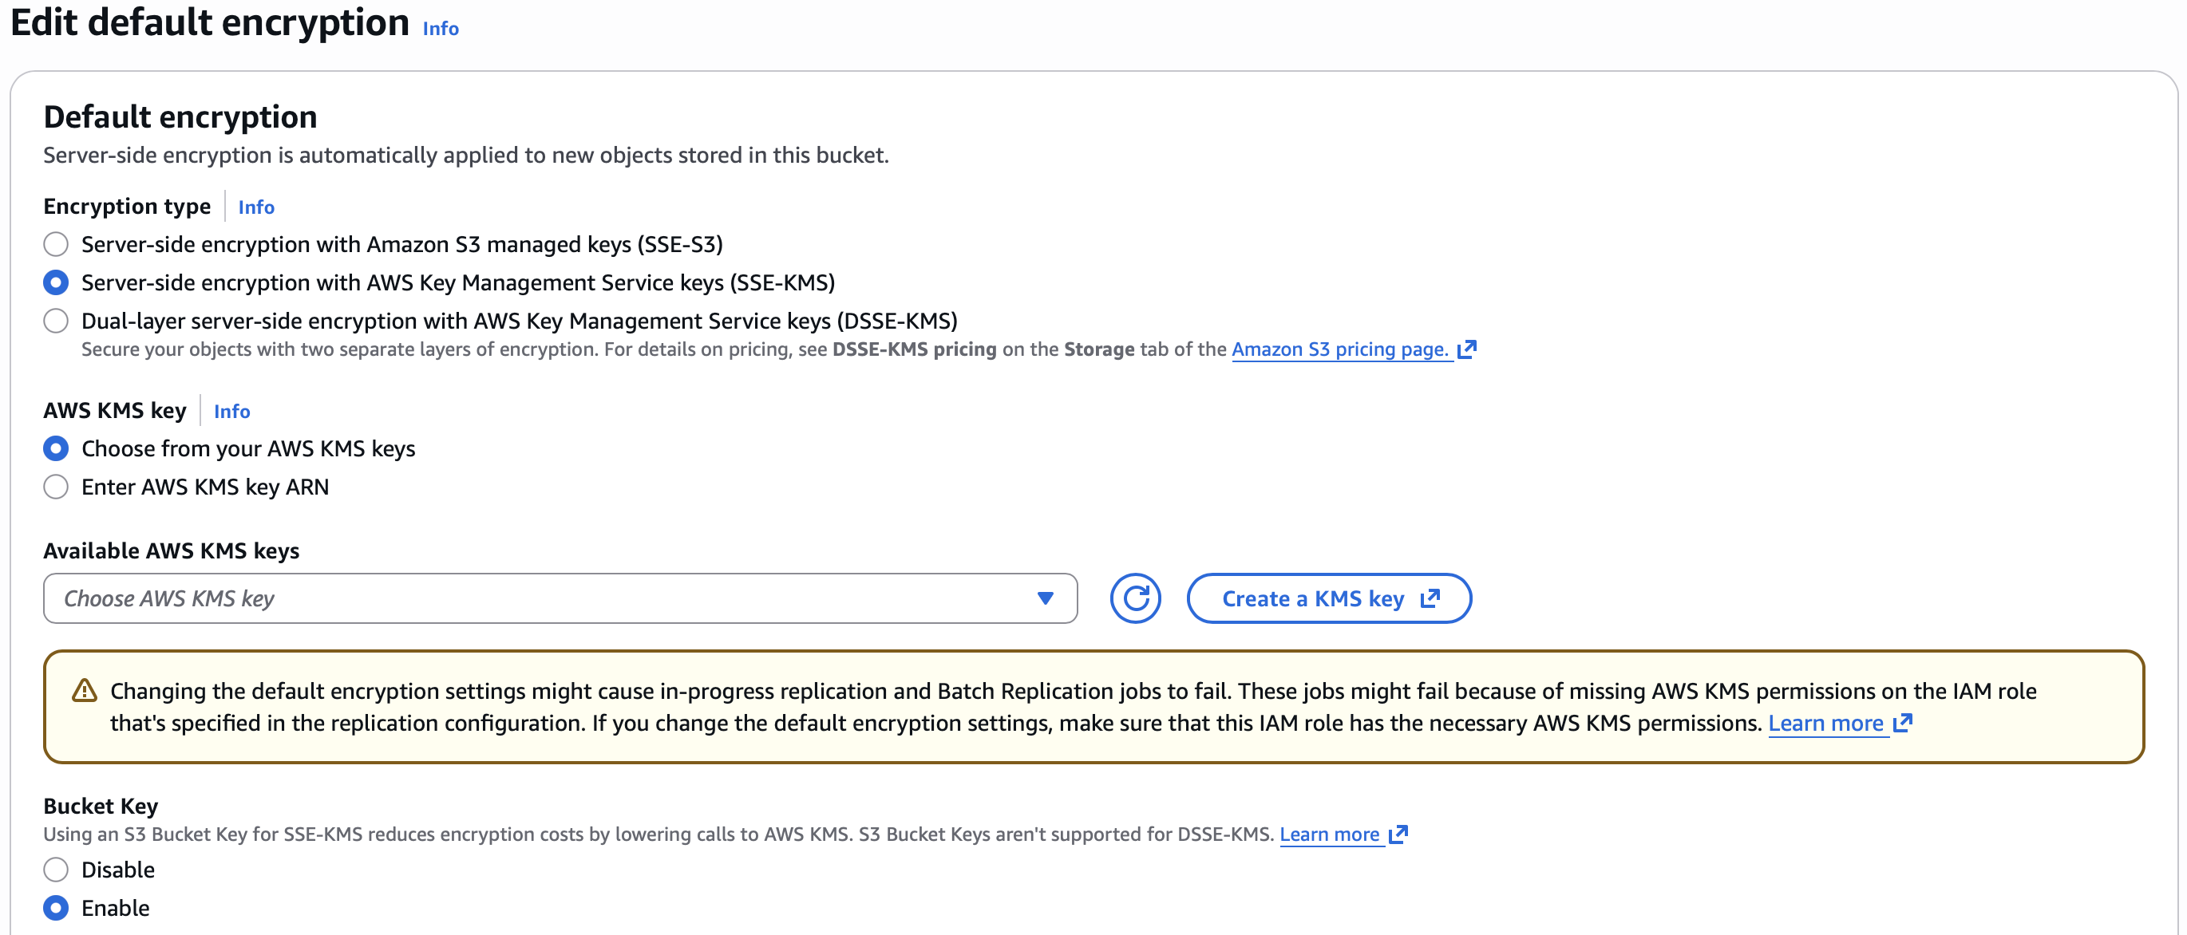2187x935 pixels.
Task: Click the refresh KMS keys icon button
Action: coord(1135,599)
